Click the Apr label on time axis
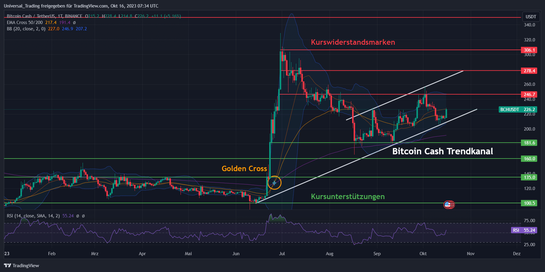 (x=142, y=254)
